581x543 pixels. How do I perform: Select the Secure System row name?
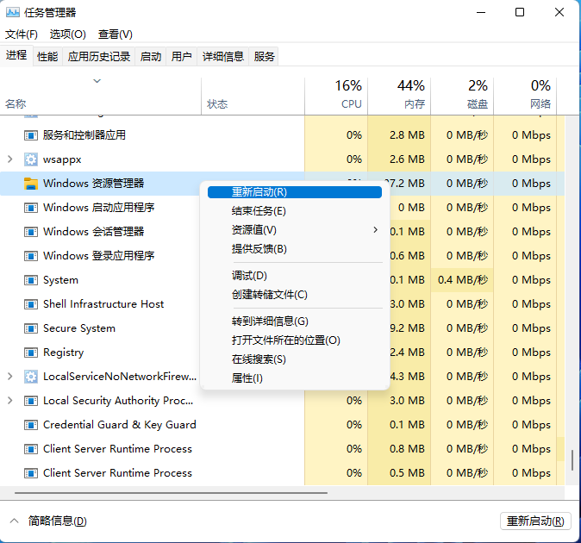coord(79,328)
